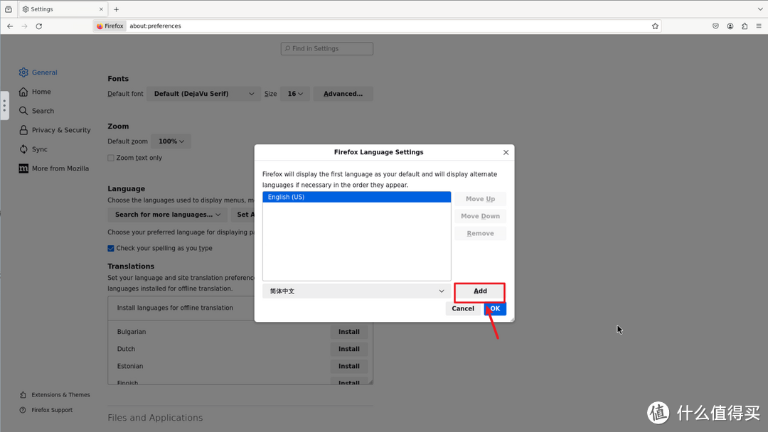The image size is (768, 432).
Task: Click the sidebar handle on left edge
Action: point(4,105)
